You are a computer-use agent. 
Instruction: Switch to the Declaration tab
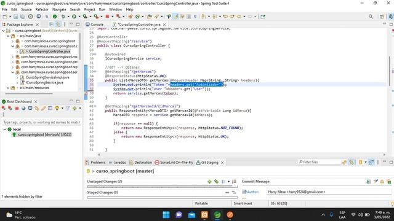pos(140,162)
